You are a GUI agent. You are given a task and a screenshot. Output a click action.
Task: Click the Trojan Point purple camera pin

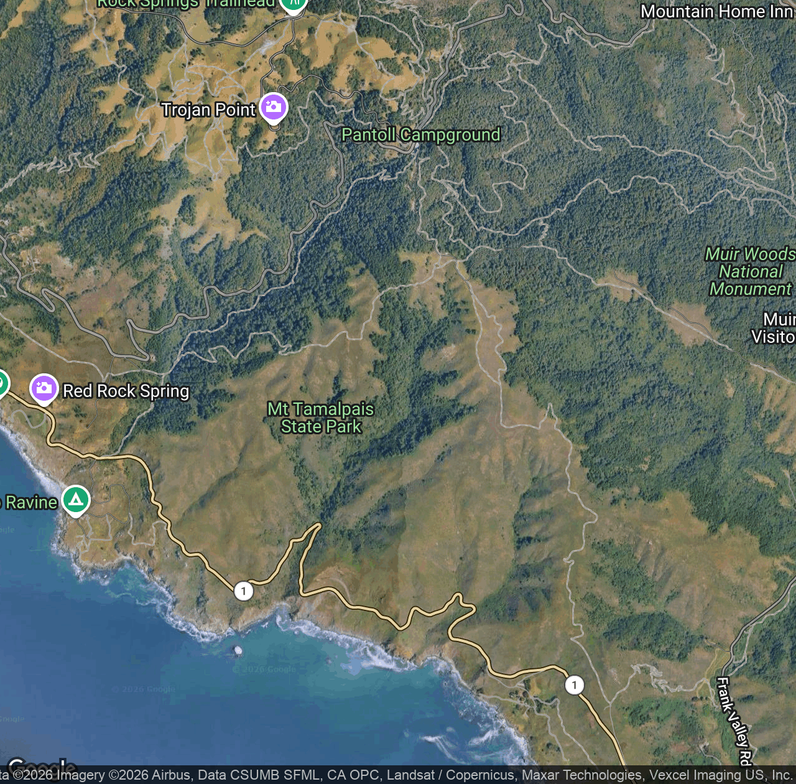(x=274, y=108)
